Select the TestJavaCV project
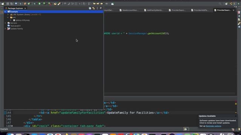This screenshot has height=135, width=241. pos(14,26)
